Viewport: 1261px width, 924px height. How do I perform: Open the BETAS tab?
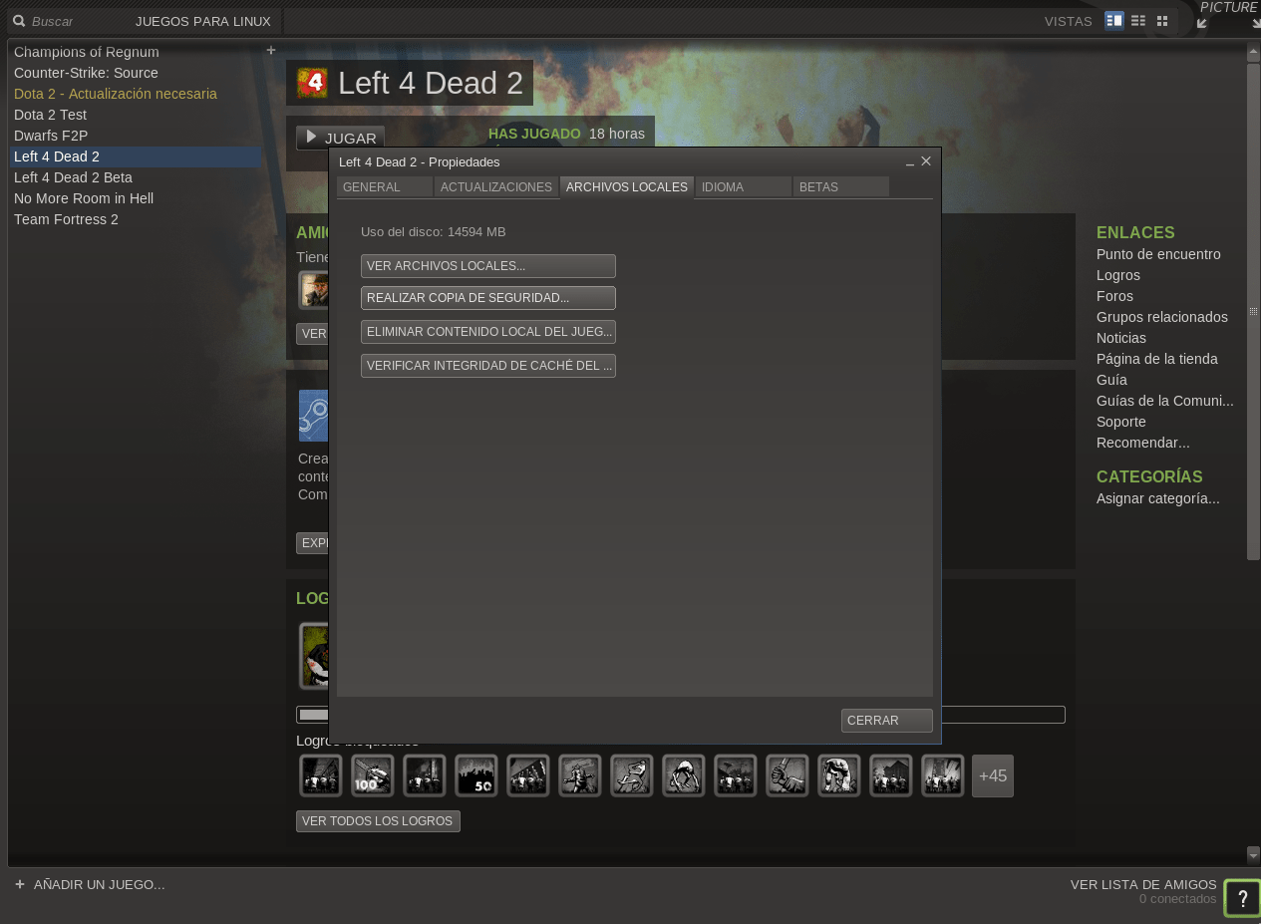tap(841, 187)
